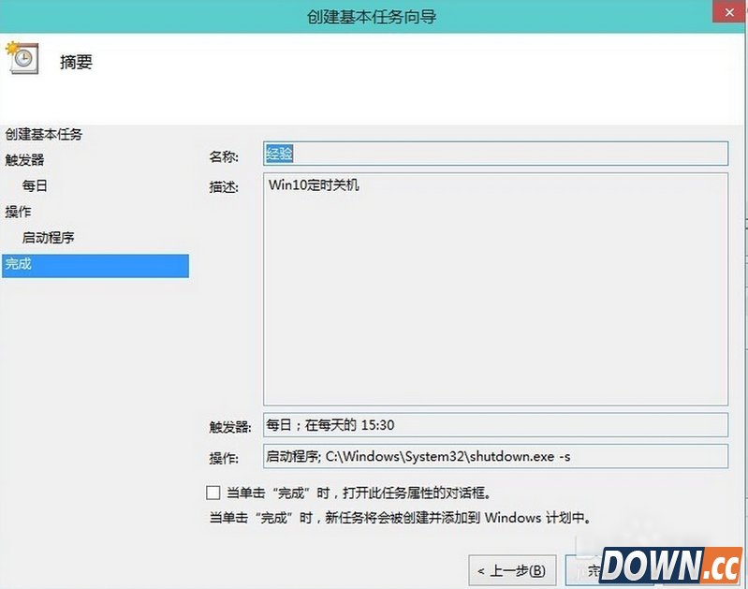Go back with the 上一步(B) button
Viewport: 748px width, 589px height.
(512, 570)
